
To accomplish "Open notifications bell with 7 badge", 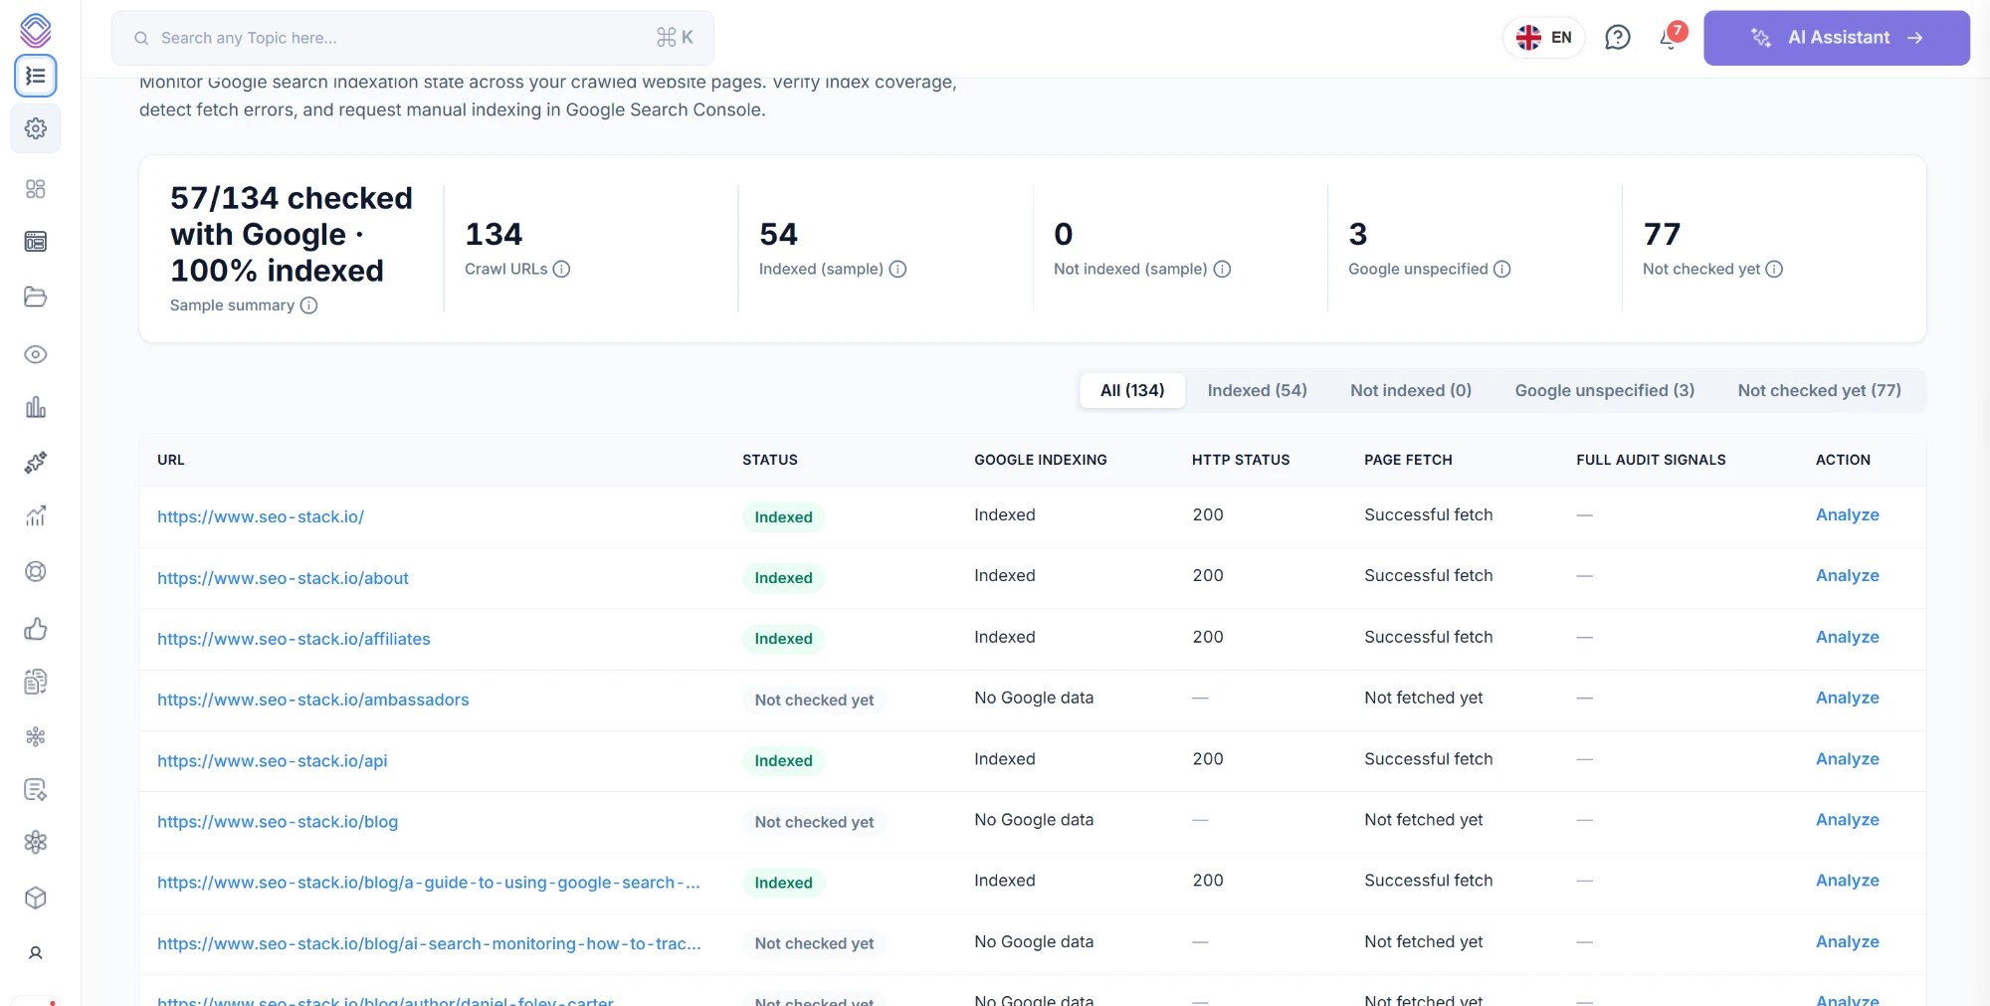I will coord(1671,37).
